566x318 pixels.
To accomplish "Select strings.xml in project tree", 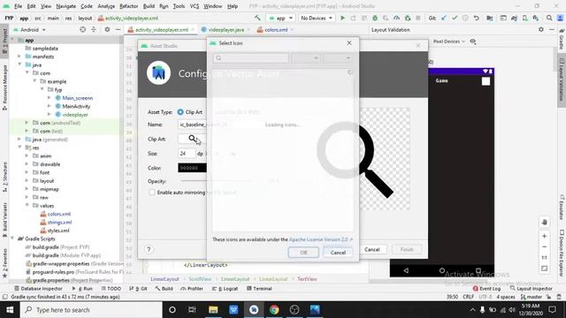I will (59, 222).
